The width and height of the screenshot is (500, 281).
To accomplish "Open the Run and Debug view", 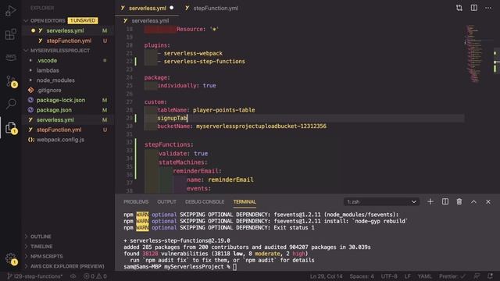I will [10, 10].
